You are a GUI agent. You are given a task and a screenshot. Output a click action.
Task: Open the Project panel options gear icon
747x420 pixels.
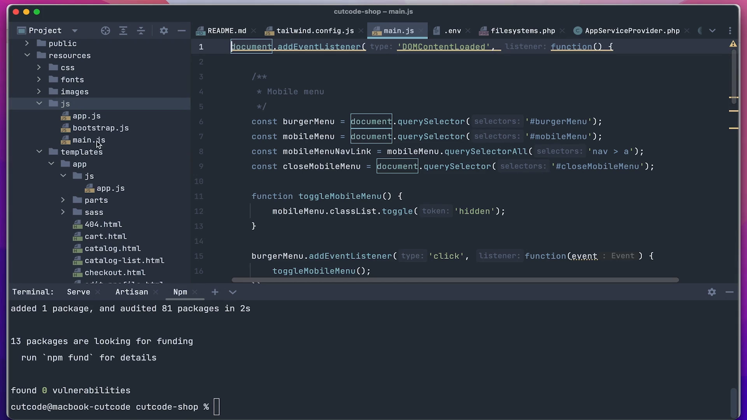click(164, 31)
